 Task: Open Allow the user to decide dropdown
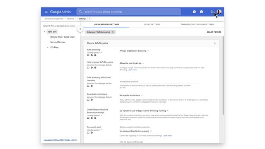pos(132,63)
